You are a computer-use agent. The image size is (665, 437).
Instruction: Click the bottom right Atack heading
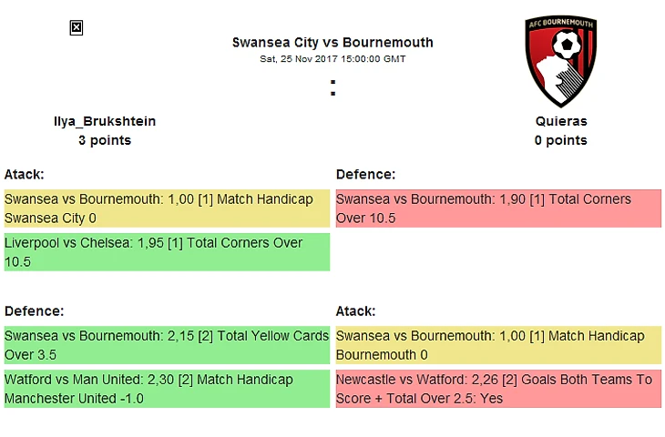tap(356, 311)
